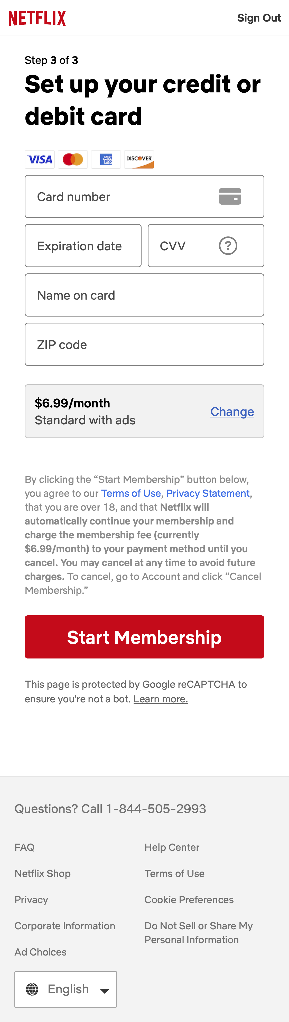Open the Cookie Preferences page
Screen dimensions: 289x1022
(189, 899)
